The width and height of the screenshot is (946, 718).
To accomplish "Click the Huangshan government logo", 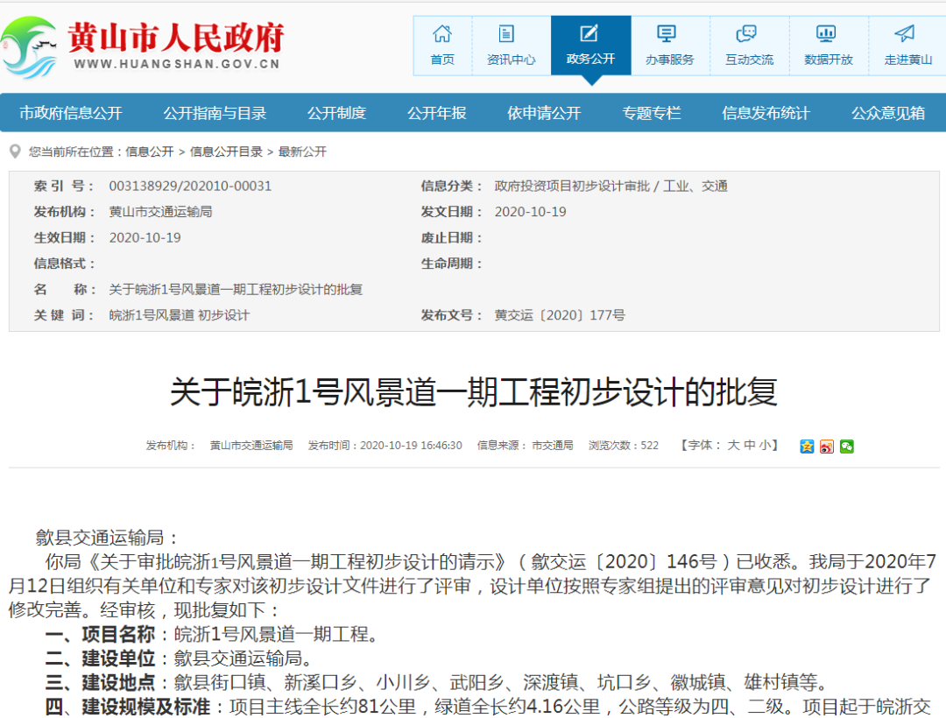I will point(29,46).
